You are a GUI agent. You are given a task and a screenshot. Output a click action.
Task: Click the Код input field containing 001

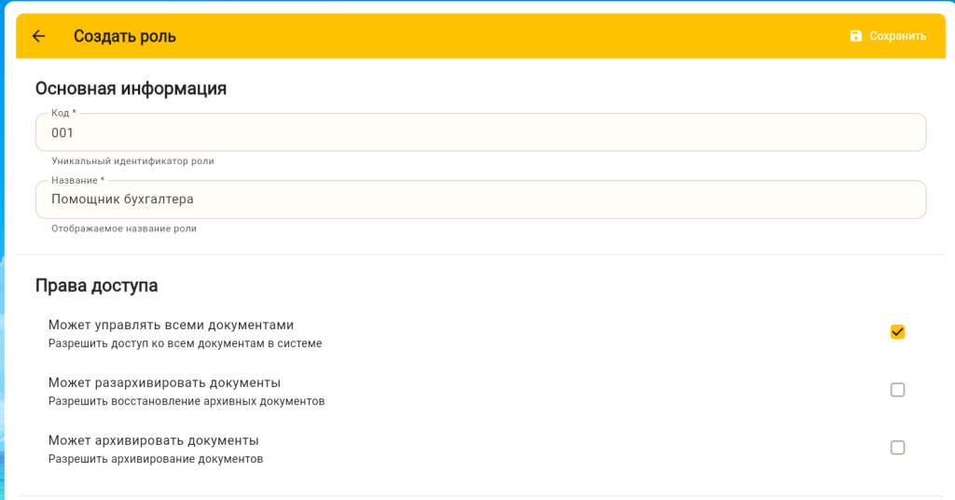pos(480,132)
